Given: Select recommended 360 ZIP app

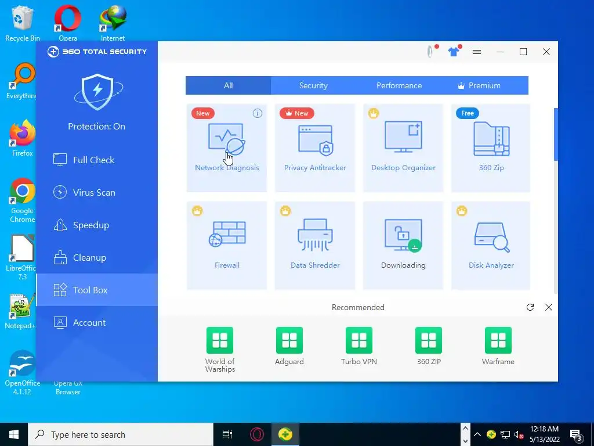Looking at the screenshot, I should point(429,346).
